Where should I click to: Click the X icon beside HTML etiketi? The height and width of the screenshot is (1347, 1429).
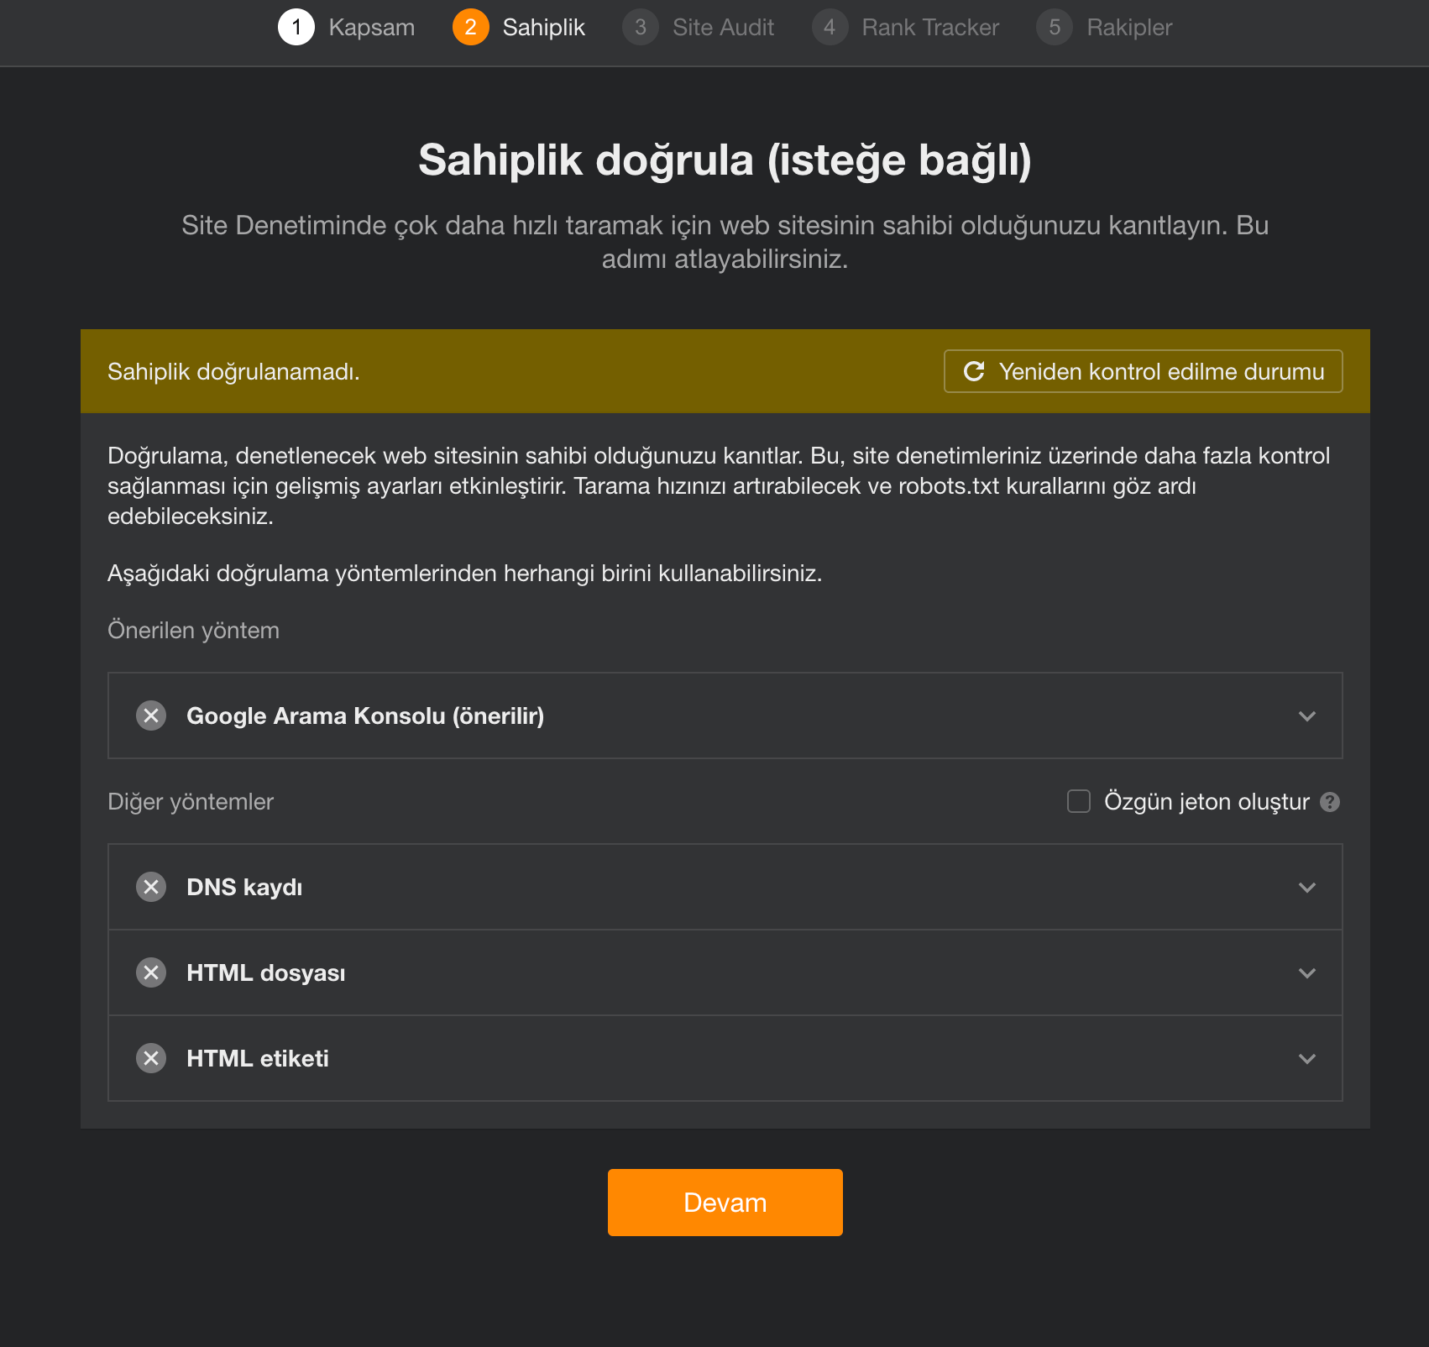coord(151,1058)
